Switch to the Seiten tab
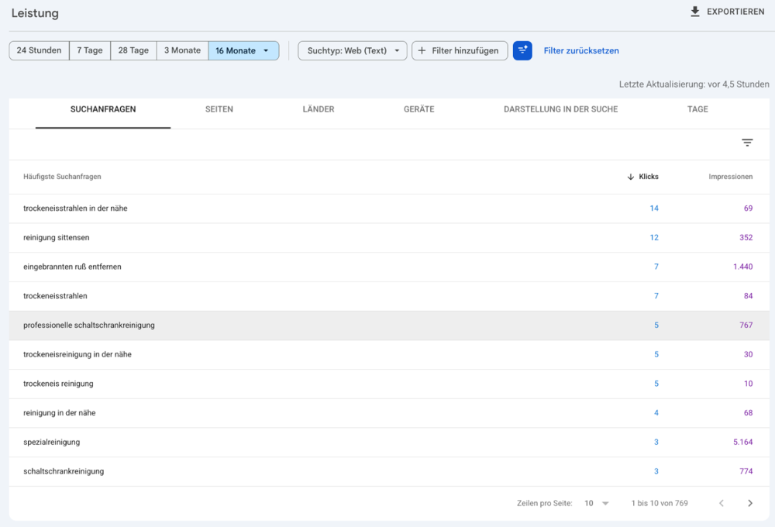 pos(219,109)
